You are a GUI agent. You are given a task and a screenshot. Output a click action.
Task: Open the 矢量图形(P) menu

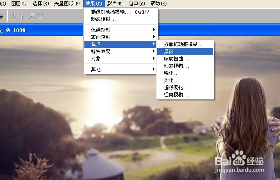pyautogui.click(x=67, y=3)
